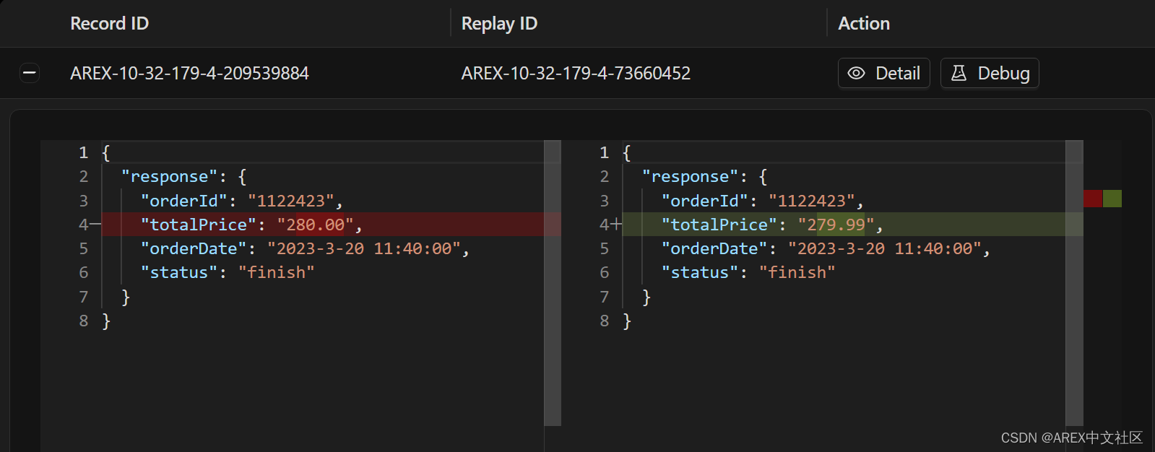The width and height of the screenshot is (1155, 452).
Task: Click the Action column header
Action: (863, 23)
